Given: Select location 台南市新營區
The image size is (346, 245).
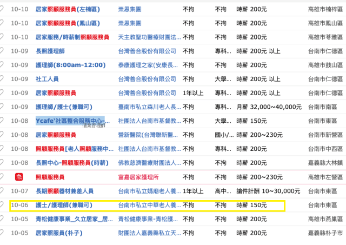Looking at the screenshot, I should point(325,135).
